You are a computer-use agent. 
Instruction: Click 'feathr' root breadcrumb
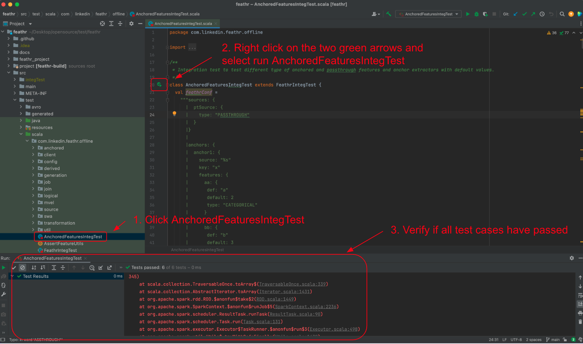[9, 14]
